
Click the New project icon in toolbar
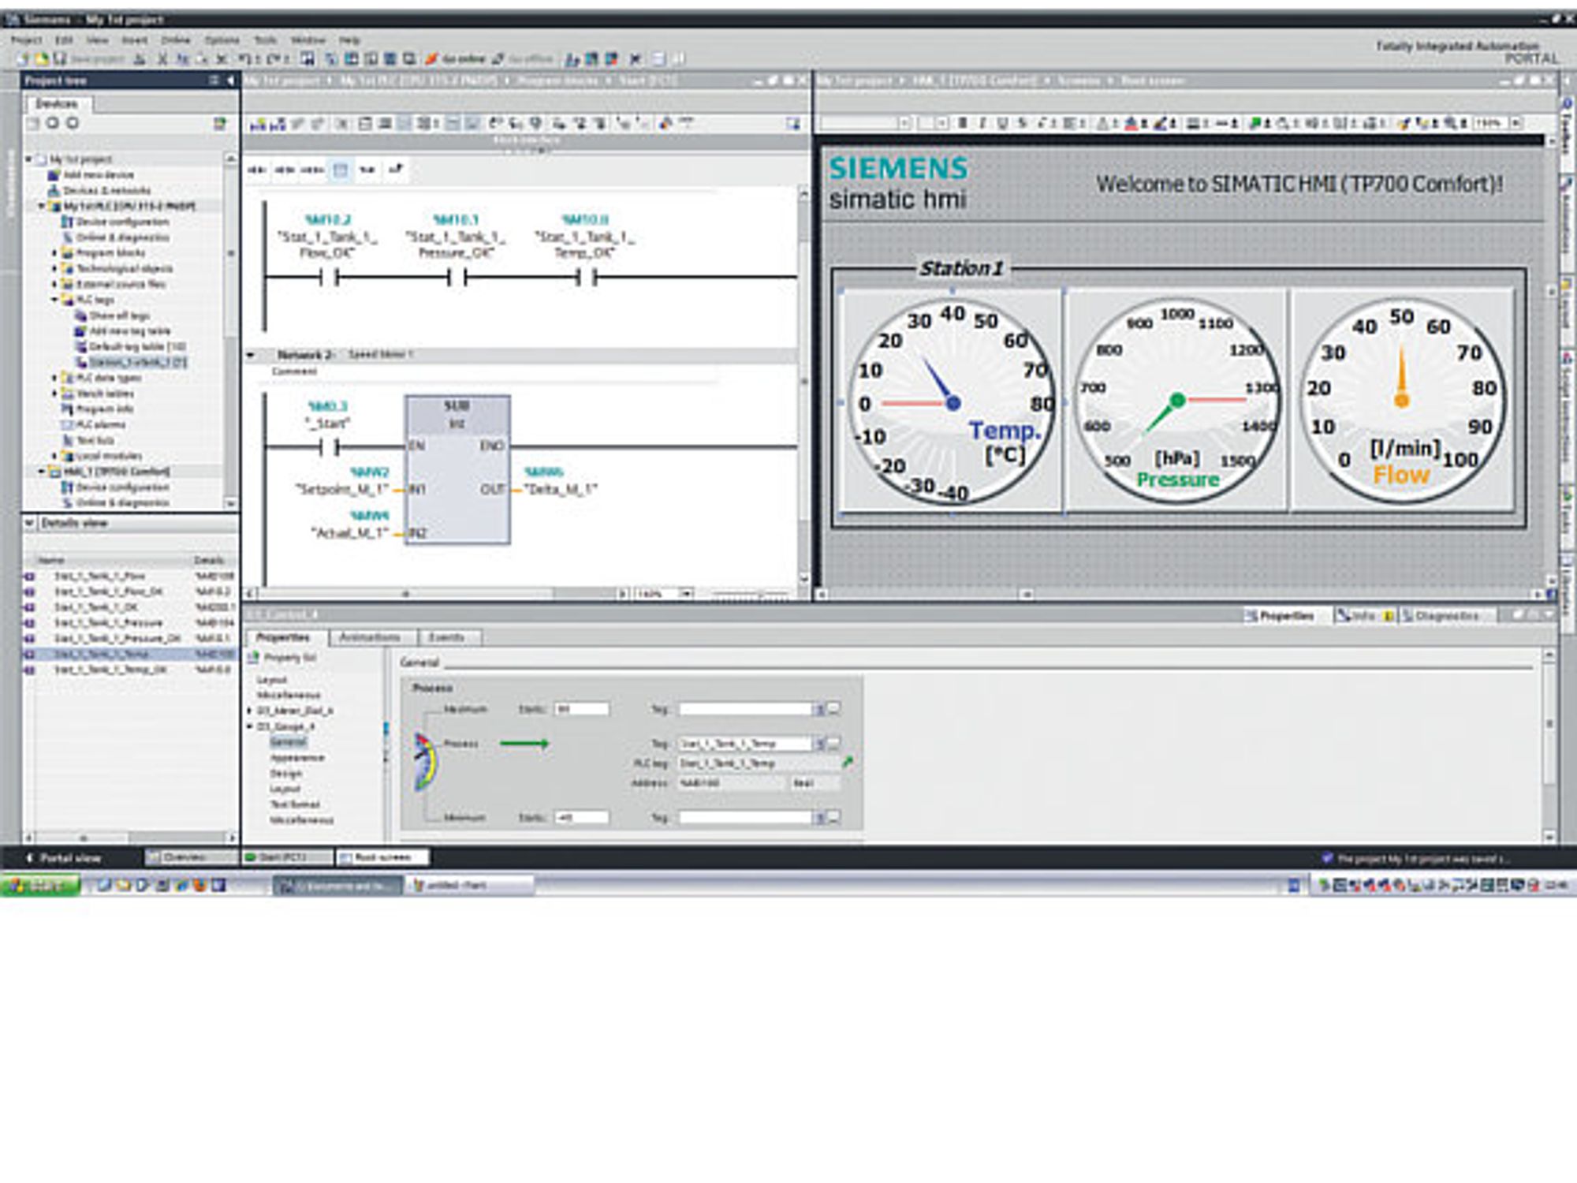click(23, 58)
